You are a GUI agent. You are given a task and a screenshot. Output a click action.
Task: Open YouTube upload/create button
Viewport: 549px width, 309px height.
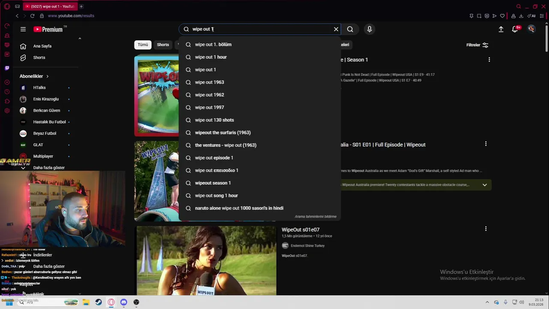pyautogui.click(x=501, y=29)
